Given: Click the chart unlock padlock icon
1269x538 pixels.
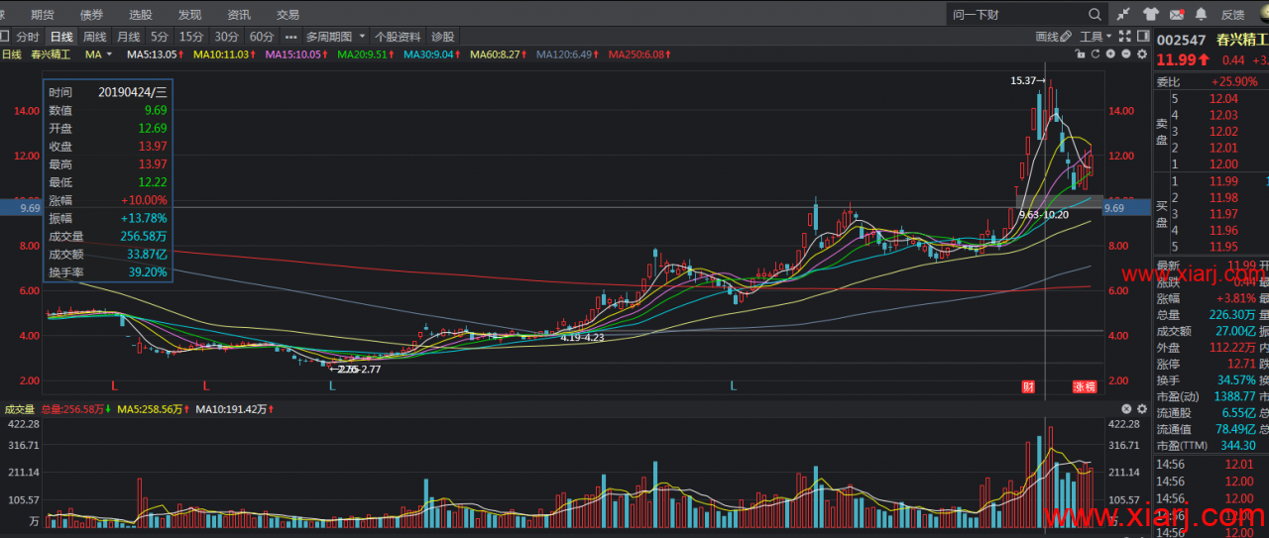Looking at the screenshot, I should pyautogui.click(x=1082, y=54).
